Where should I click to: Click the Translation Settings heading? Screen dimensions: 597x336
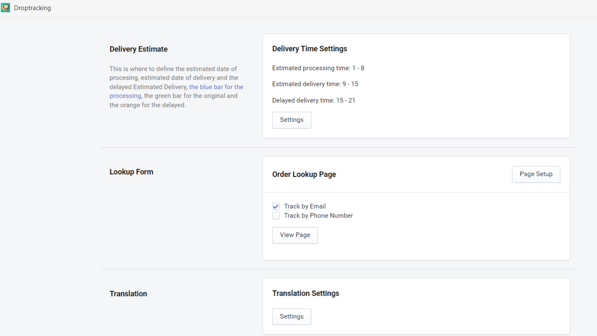(x=305, y=293)
